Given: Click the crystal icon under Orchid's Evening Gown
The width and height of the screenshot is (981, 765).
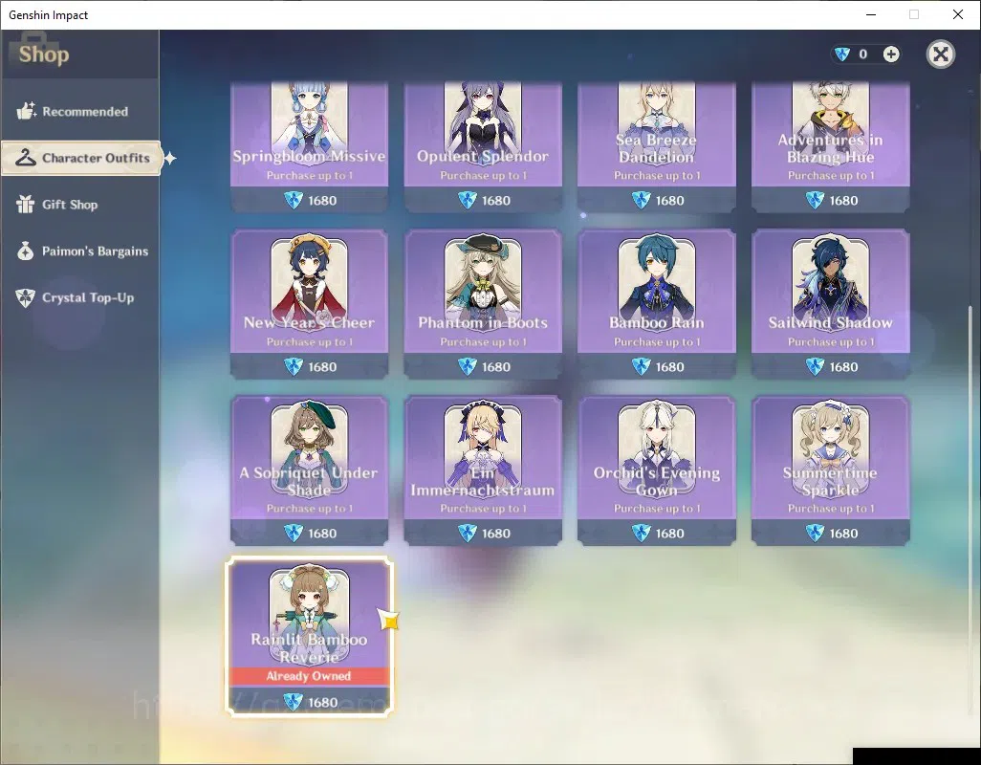Looking at the screenshot, I should point(642,533).
